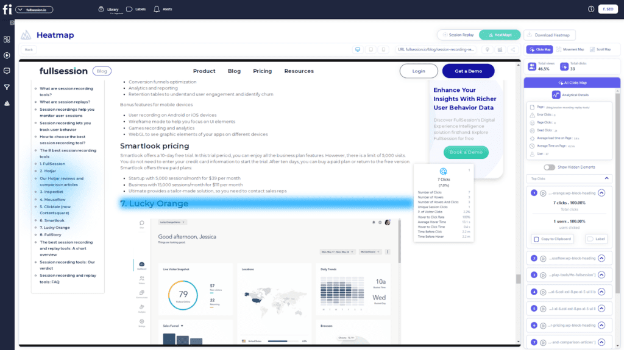Viewport: 624px width, 350px height.
Task: Select the desktop device view icon
Action: [x=358, y=49]
